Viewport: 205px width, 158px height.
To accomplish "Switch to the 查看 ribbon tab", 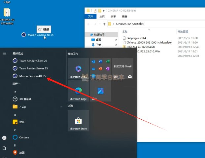I will point(124,17).
